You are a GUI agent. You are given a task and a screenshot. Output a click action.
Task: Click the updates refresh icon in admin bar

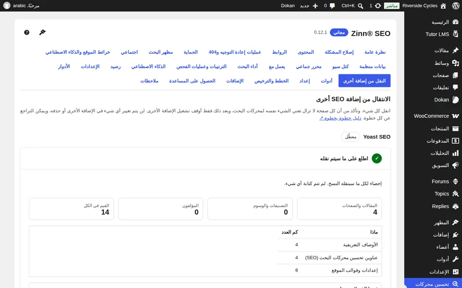click(378, 6)
